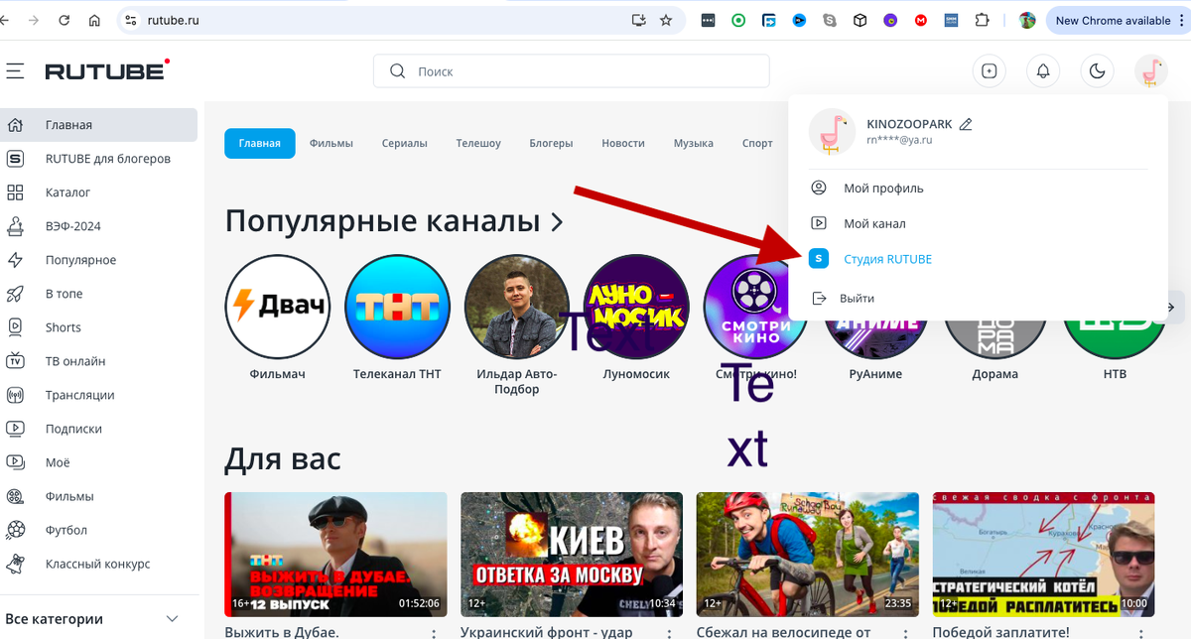Bookmark this page with the star icon
This screenshot has height=639, width=1191.
[666, 20]
